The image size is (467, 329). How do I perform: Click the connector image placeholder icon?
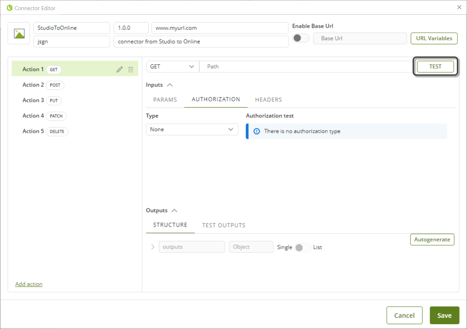[19, 34]
